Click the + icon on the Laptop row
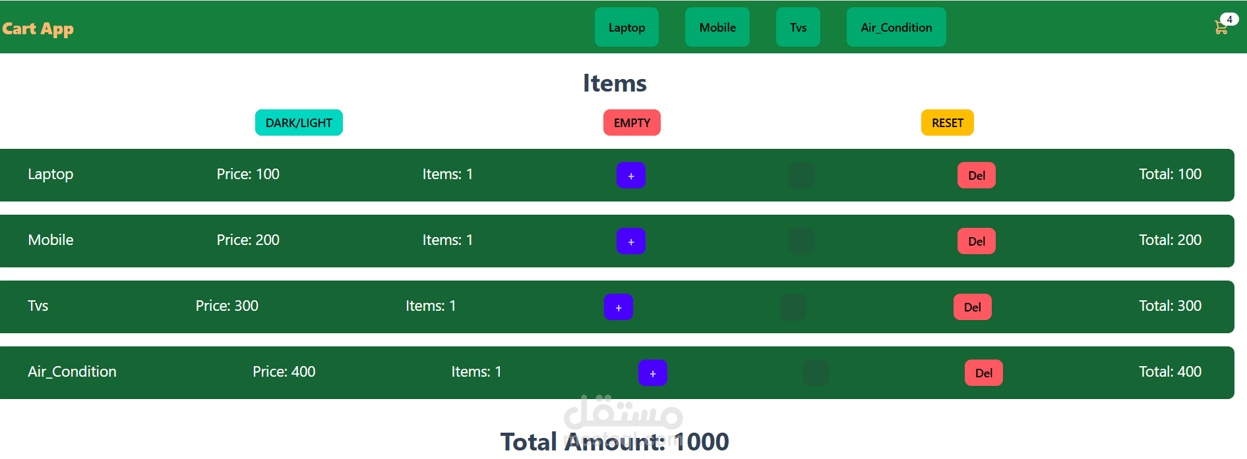Viewport: 1247px width, 459px height. coord(631,175)
